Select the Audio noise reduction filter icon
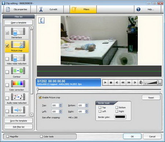The height and width of the screenshot is (142, 165). click(18, 97)
